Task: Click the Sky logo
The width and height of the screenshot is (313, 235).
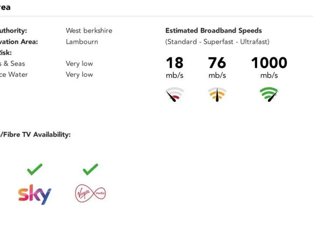Action: (35, 194)
